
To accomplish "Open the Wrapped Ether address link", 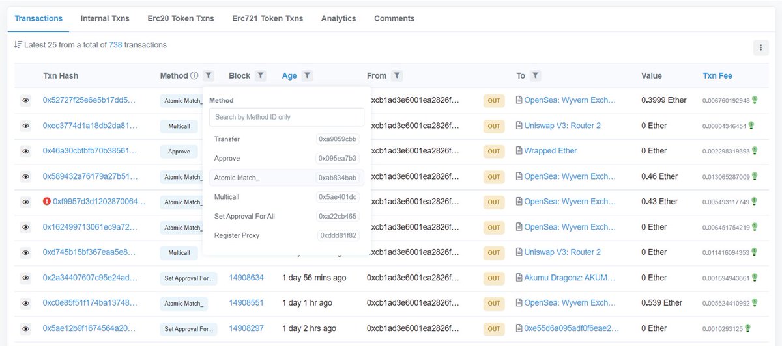I will [x=551, y=151].
